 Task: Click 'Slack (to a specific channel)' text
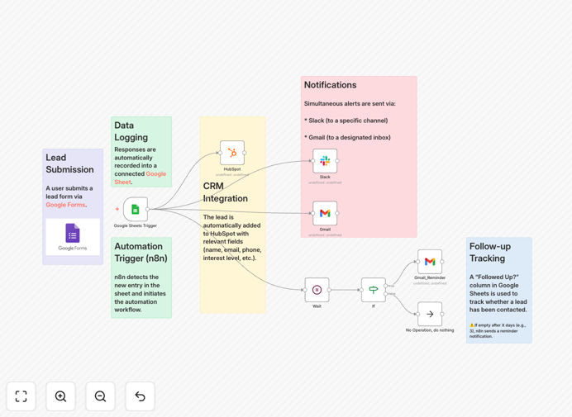348,121
